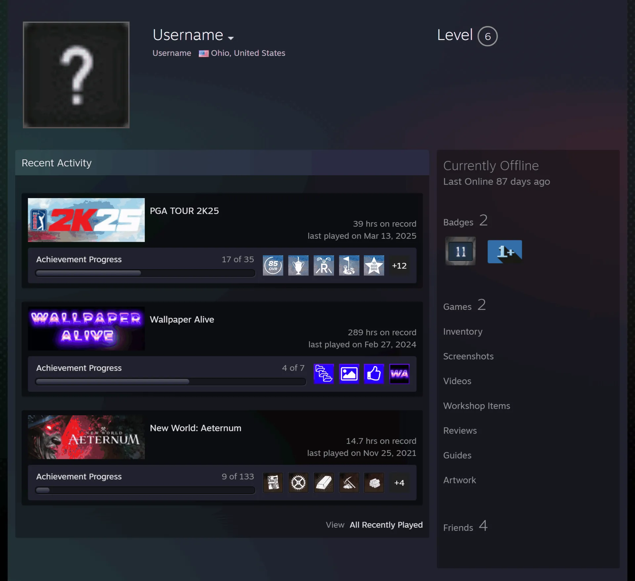
Task: Click the Wallpaper Alive game banner
Action: click(86, 328)
